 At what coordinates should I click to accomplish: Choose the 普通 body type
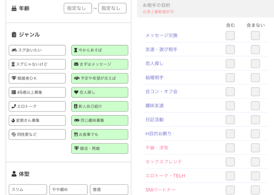[109, 190]
